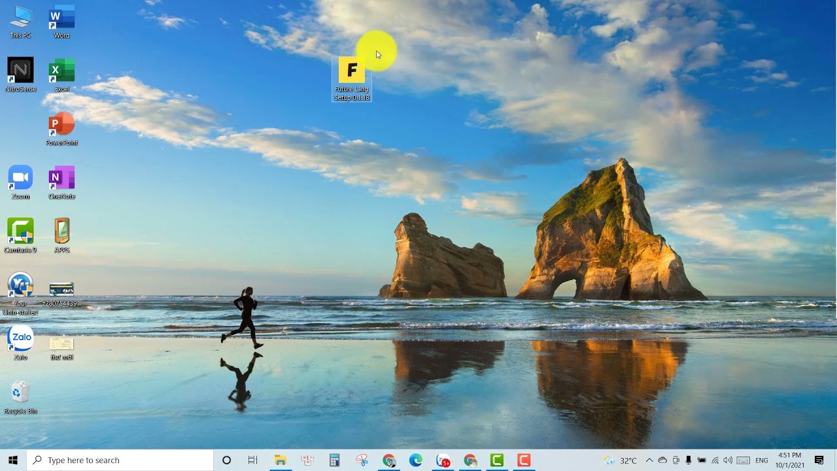Screen dimensions: 837x471
Task: Open the clock showing 4:51 PM
Action: coord(790,461)
